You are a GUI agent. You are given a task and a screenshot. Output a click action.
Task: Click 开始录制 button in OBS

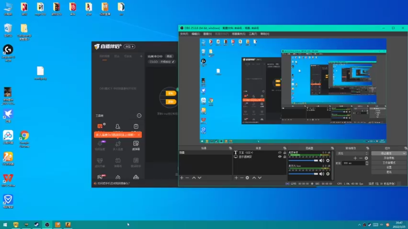click(389, 158)
